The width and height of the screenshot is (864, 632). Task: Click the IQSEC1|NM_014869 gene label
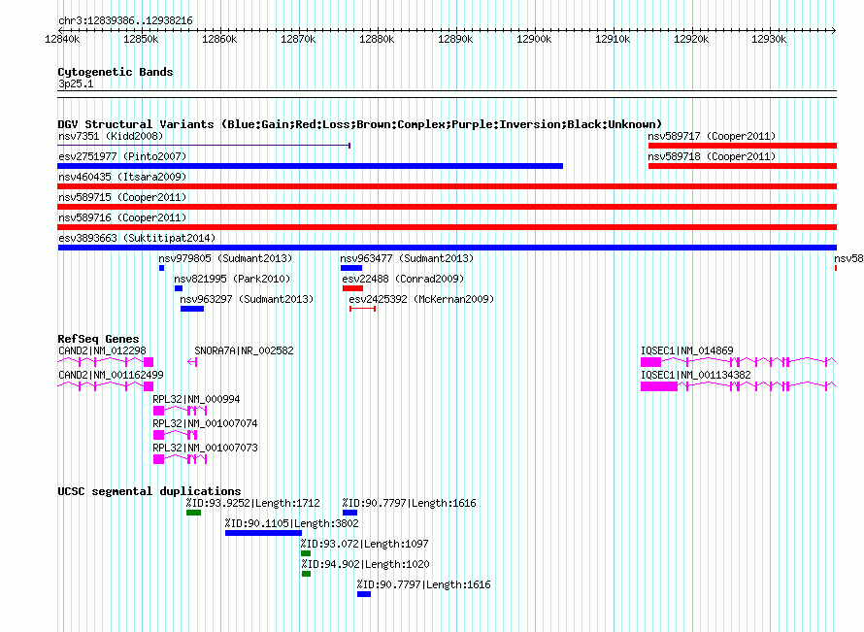[x=687, y=351]
